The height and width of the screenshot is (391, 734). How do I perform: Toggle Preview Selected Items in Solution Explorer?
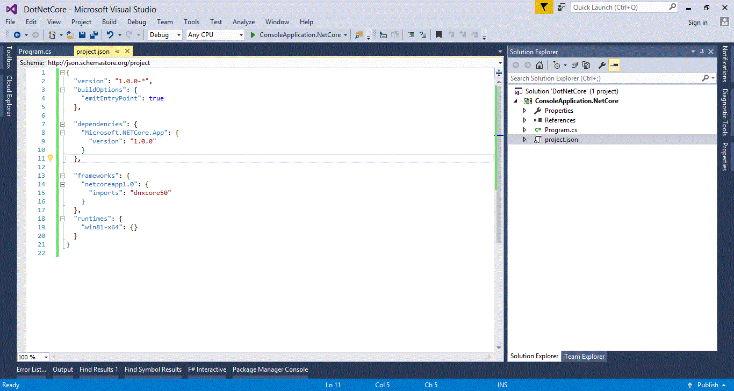(614, 65)
